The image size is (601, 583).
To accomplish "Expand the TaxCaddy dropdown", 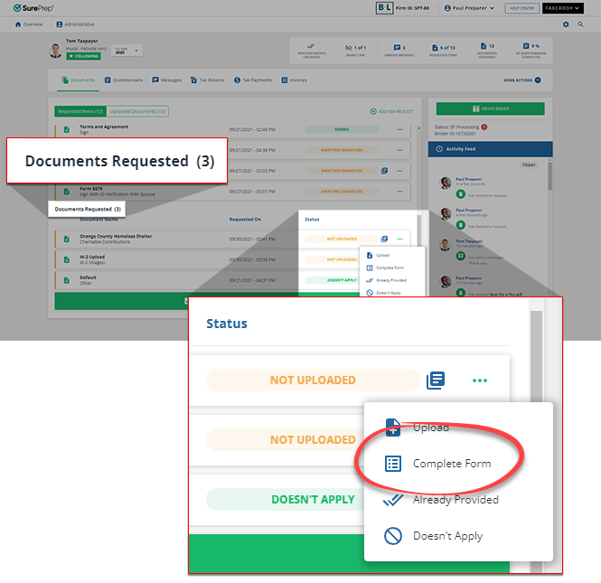I will coord(562,8).
